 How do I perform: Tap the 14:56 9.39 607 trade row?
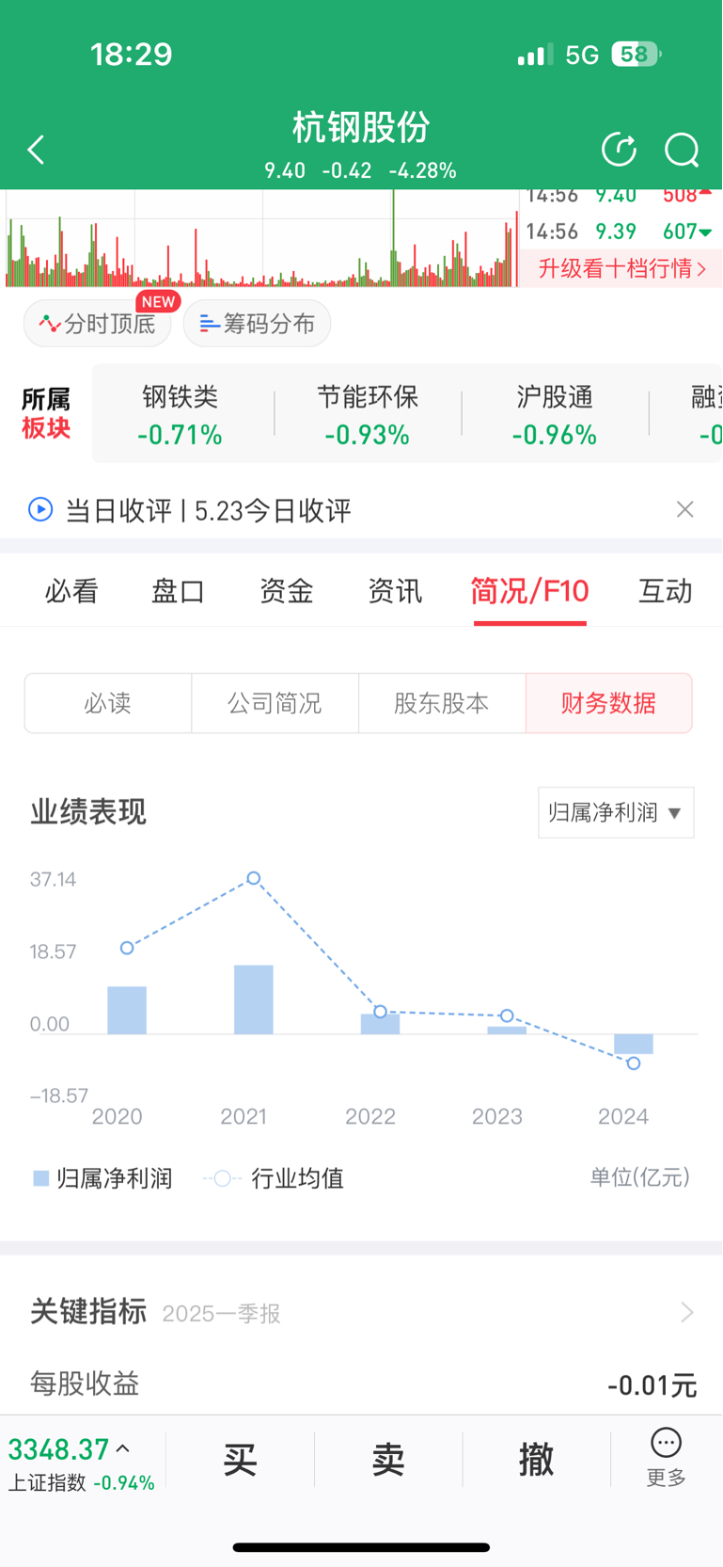[619, 232]
